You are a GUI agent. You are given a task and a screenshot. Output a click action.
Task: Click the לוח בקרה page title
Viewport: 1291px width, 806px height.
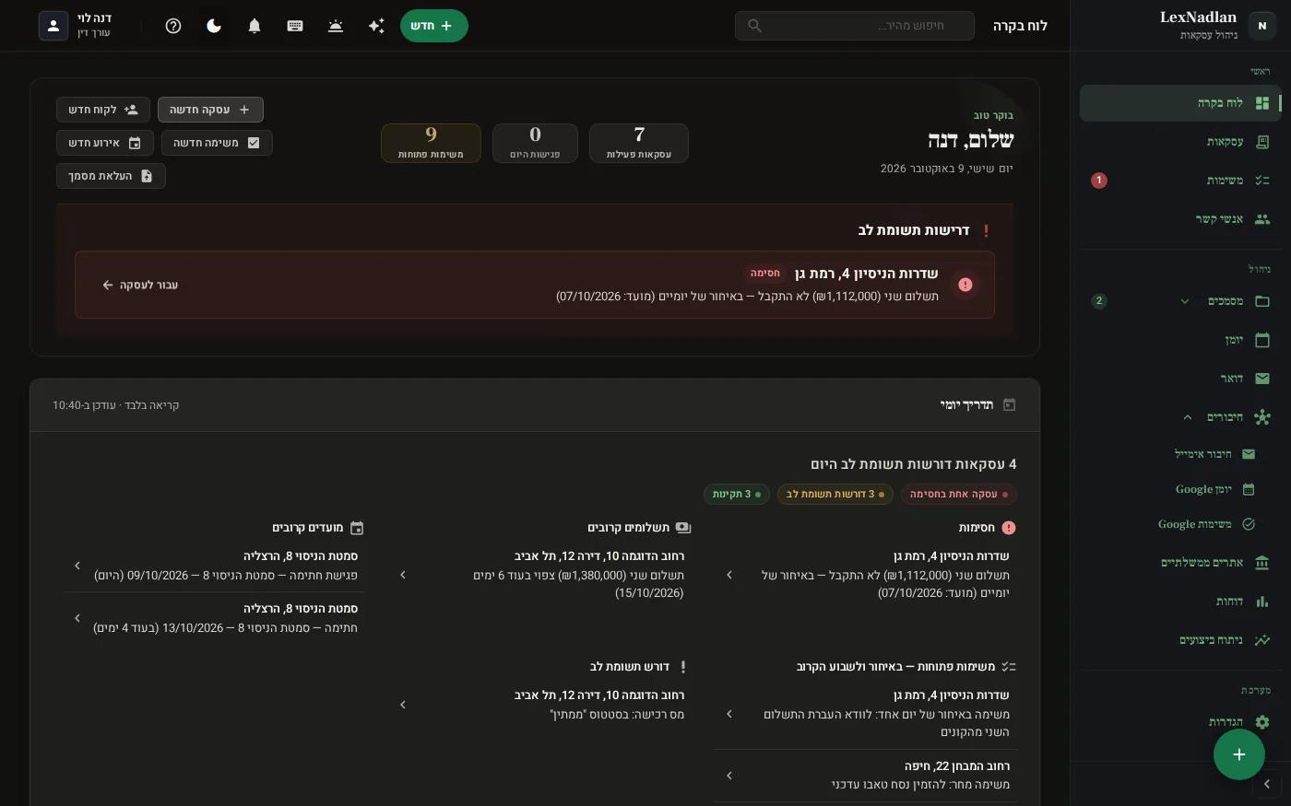click(x=1020, y=26)
